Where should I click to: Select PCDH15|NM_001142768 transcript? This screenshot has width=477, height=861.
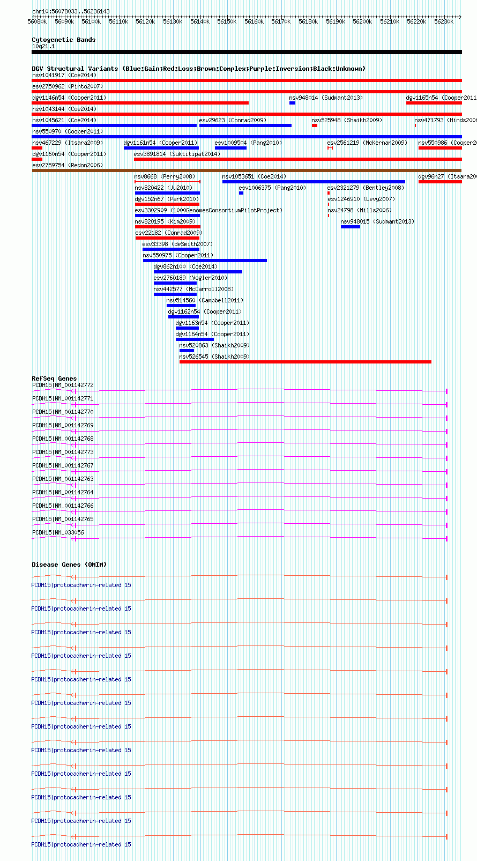click(63, 439)
